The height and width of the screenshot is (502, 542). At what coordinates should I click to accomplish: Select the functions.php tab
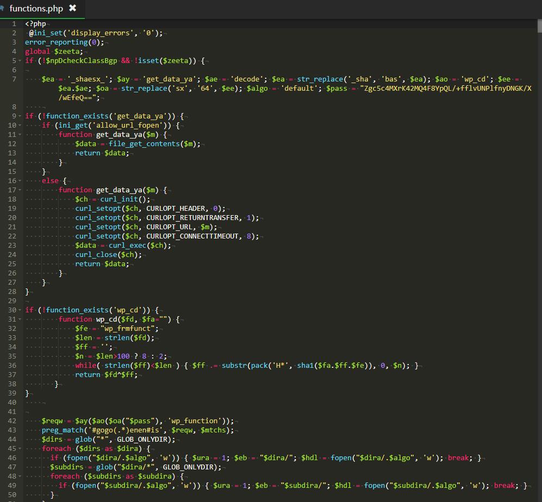[x=42, y=9]
